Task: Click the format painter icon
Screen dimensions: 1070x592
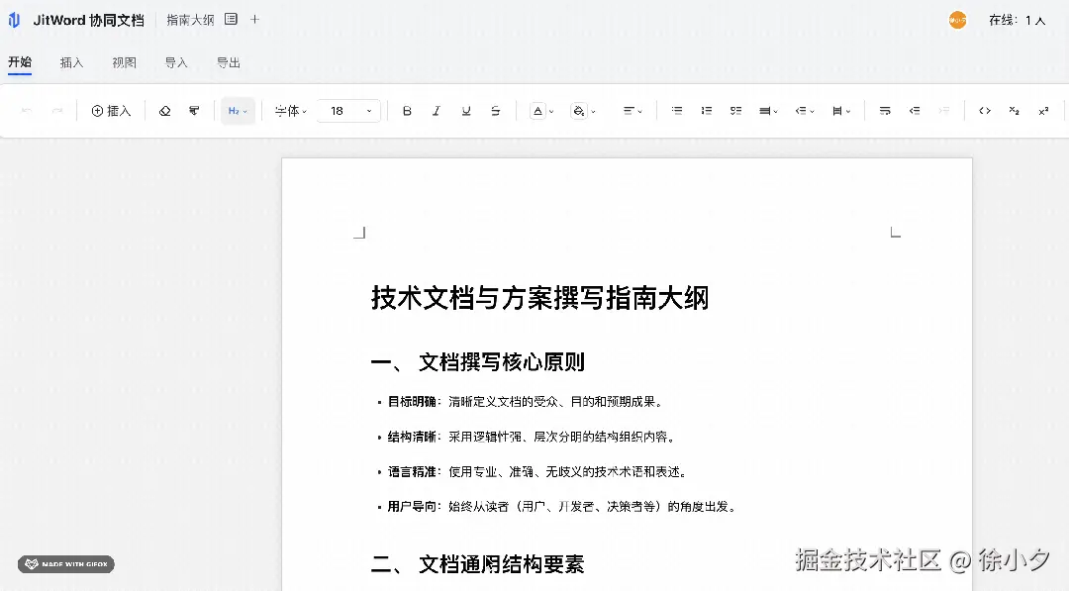Action: click(194, 110)
